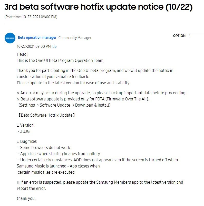Image resolution: width=204 pixels, height=206 pixels.
Task: Click the square bullet before Version
Action: click(x=18, y=126)
